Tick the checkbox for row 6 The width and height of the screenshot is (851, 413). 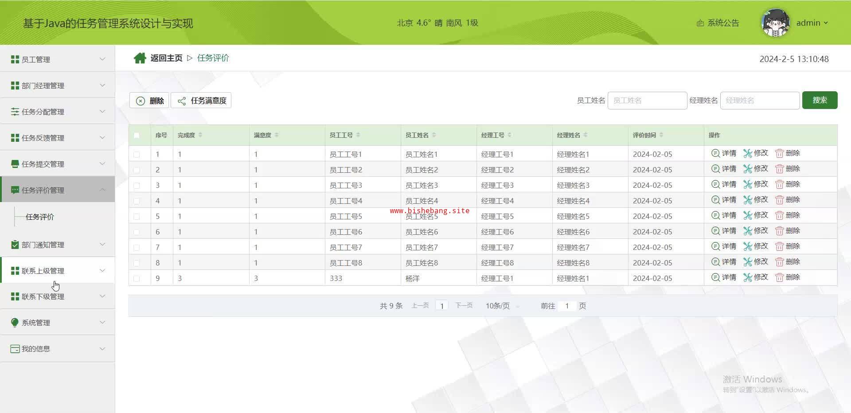pos(137,232)
